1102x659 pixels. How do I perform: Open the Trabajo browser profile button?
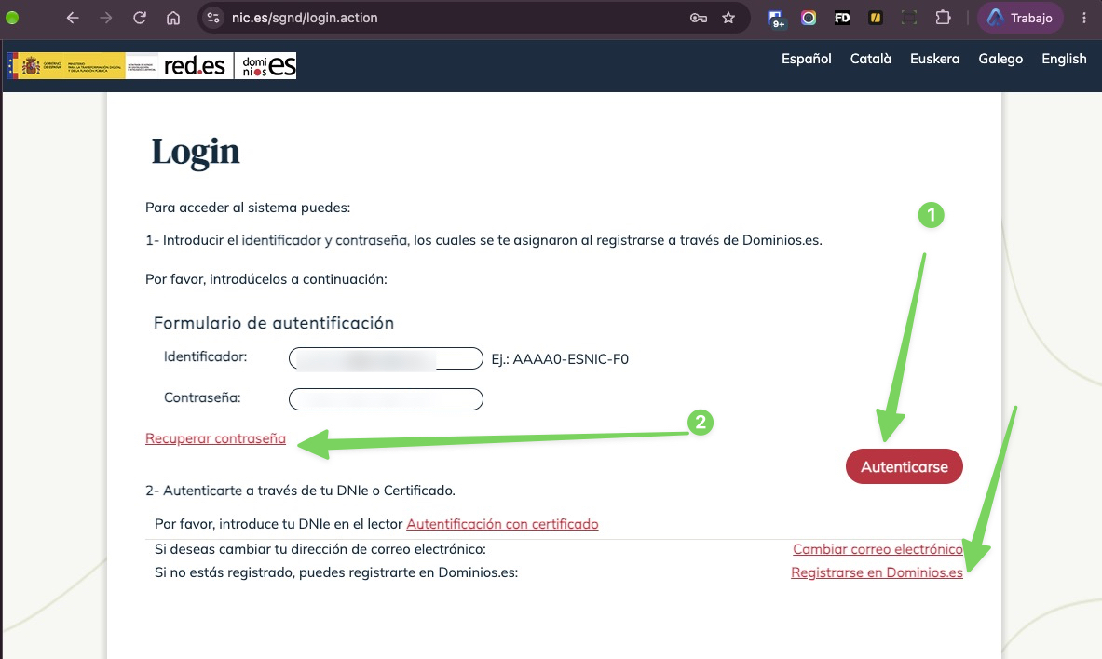pos(1020,18)
